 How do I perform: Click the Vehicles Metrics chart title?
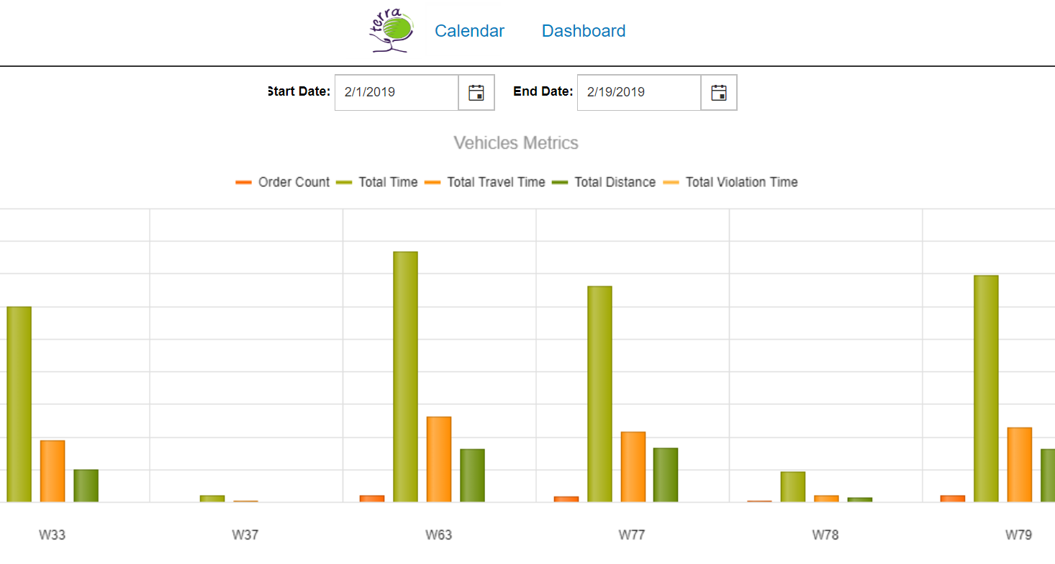pyautogui.click(x=516, y=142)
